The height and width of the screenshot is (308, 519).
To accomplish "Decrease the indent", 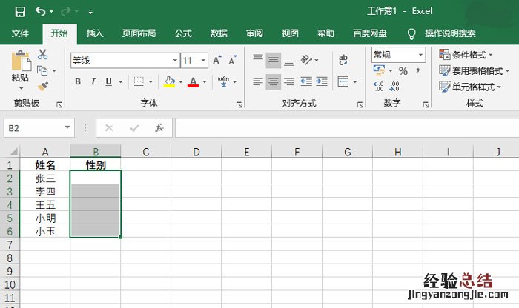I will coord(306,81).
